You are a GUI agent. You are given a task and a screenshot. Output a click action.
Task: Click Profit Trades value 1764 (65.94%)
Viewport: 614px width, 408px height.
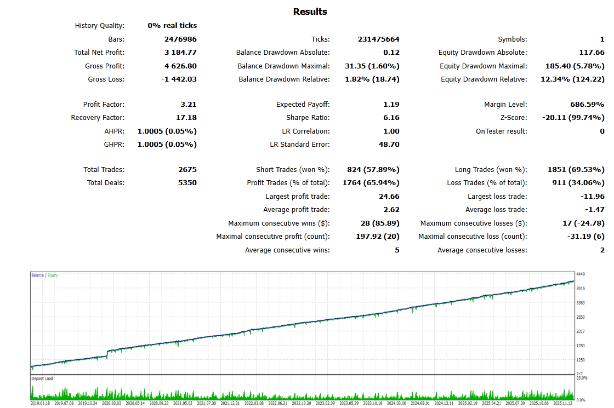pos(371,183)
